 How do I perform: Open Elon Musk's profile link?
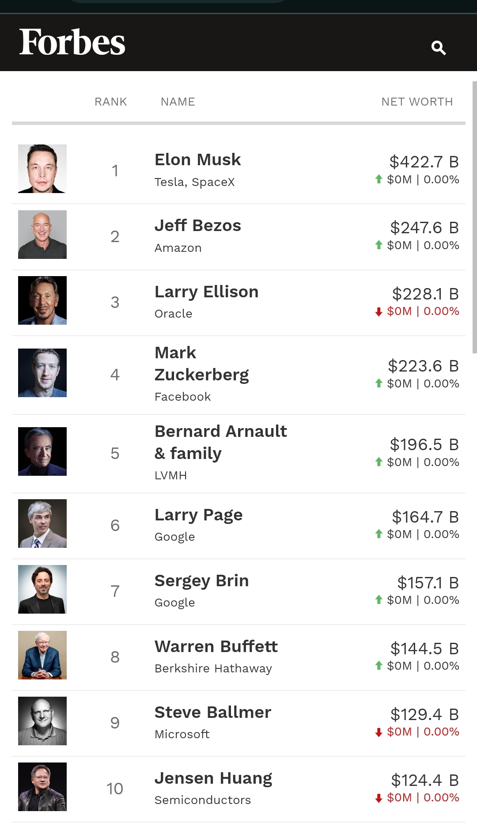point(198,159)
